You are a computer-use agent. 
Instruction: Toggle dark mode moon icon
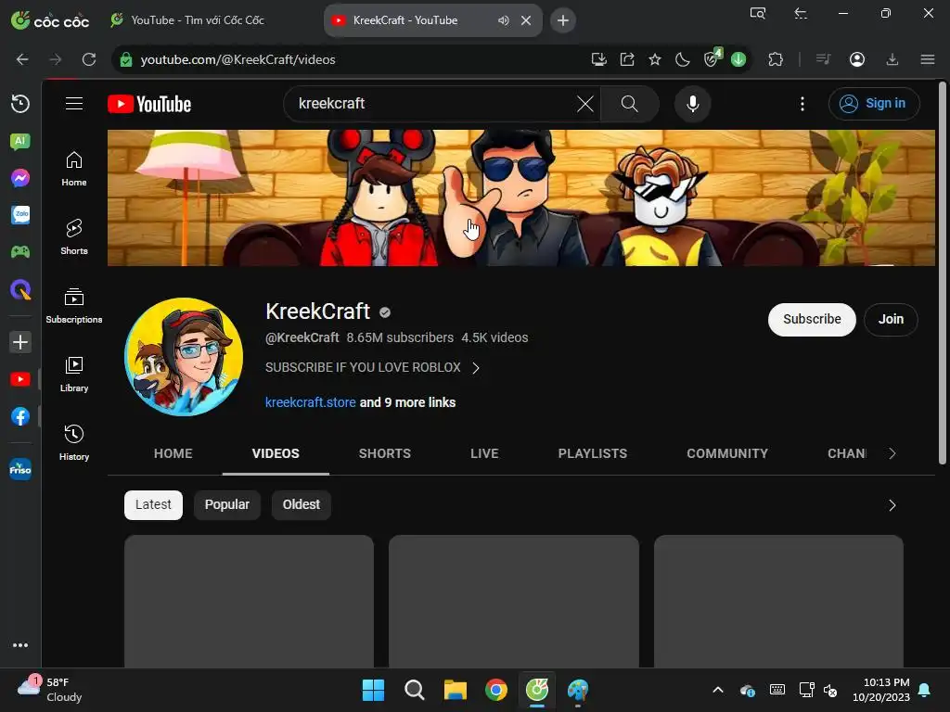682,59
